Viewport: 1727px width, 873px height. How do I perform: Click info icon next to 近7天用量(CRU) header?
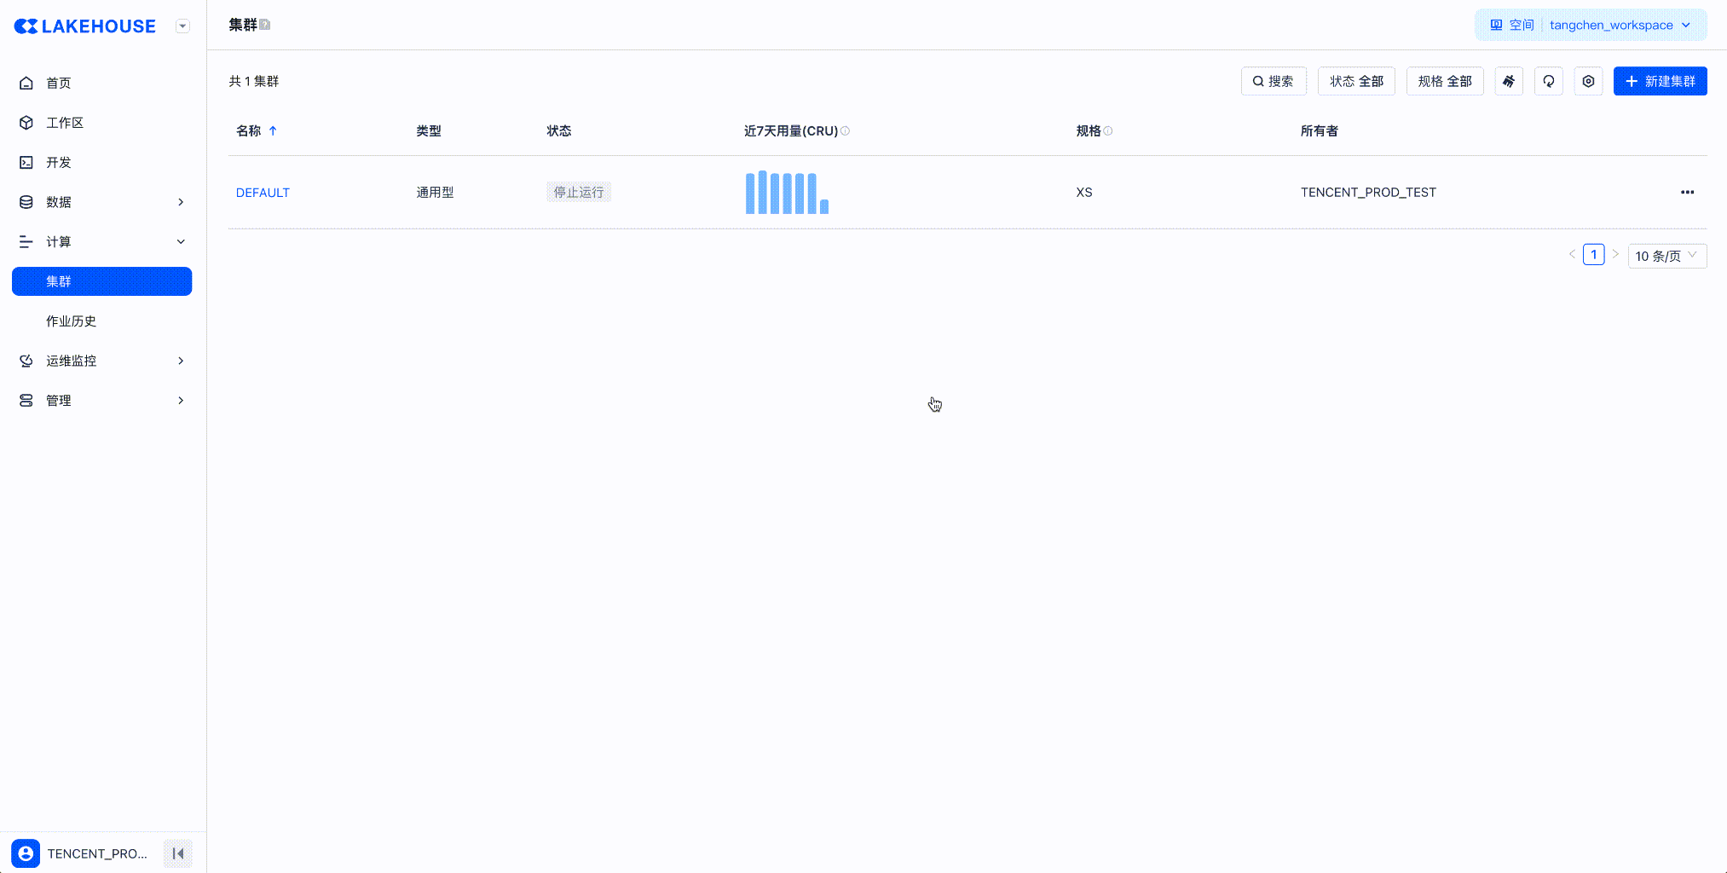coord(845,131)
